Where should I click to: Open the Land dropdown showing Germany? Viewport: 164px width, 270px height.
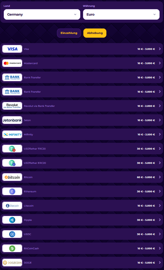tap(42, 15)
